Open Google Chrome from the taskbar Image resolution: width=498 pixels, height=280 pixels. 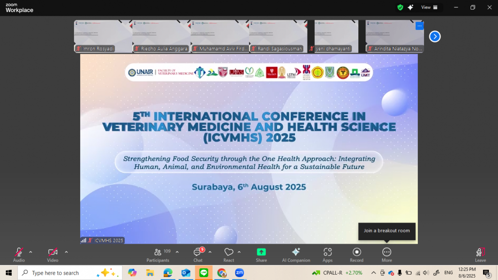tap(222, 273)
